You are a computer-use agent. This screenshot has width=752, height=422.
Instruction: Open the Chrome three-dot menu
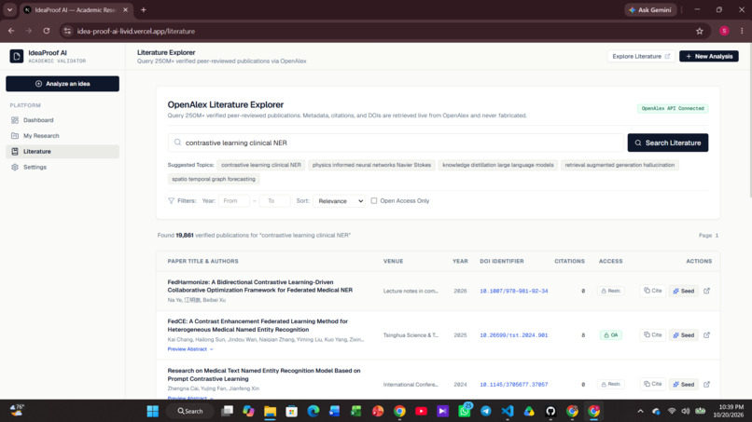pos(742,31)
